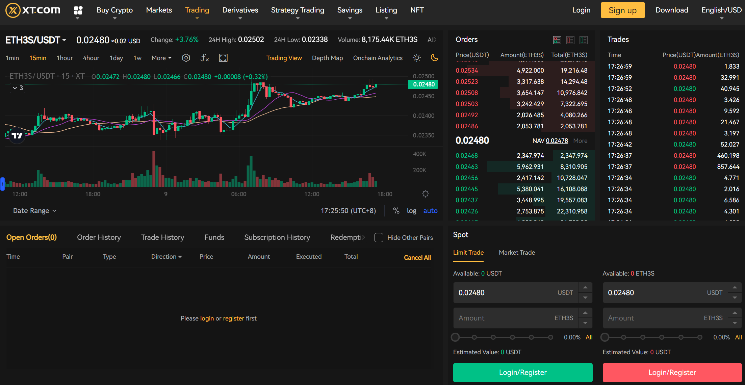Image resolution: width=745 pixels, height=385 pixels.
Task: Switch order book to buy-only view
Action: point(584,40)
